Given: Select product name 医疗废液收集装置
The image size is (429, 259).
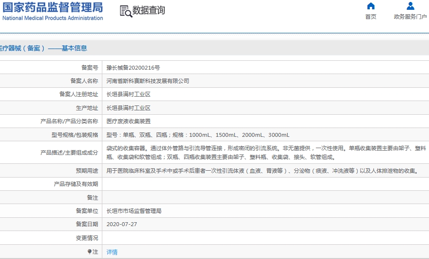Looking at the screenshot, I should pyautogui.click(x=128, y=122).
